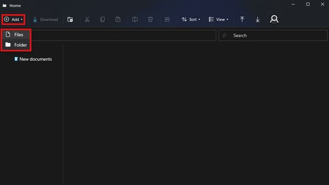The width and height of the screenshot is (329, 185).
Task: Maximize the Home window
Action: point(308,4)
